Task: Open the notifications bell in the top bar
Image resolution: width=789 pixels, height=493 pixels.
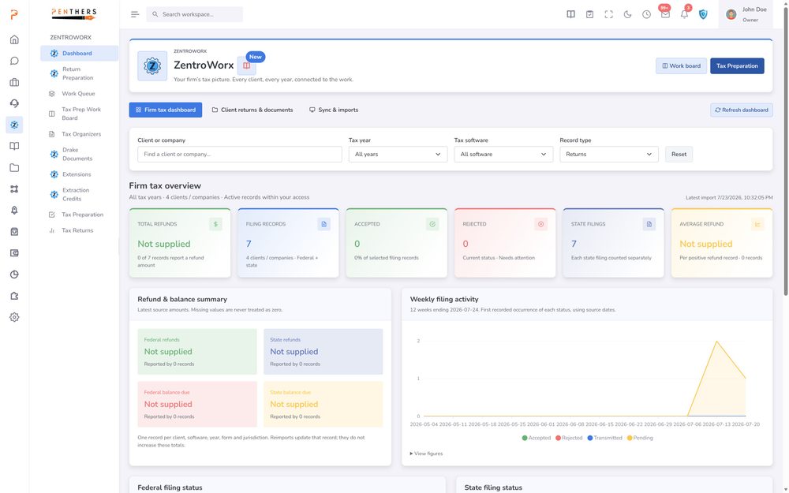Action: (x=684, y=14)
